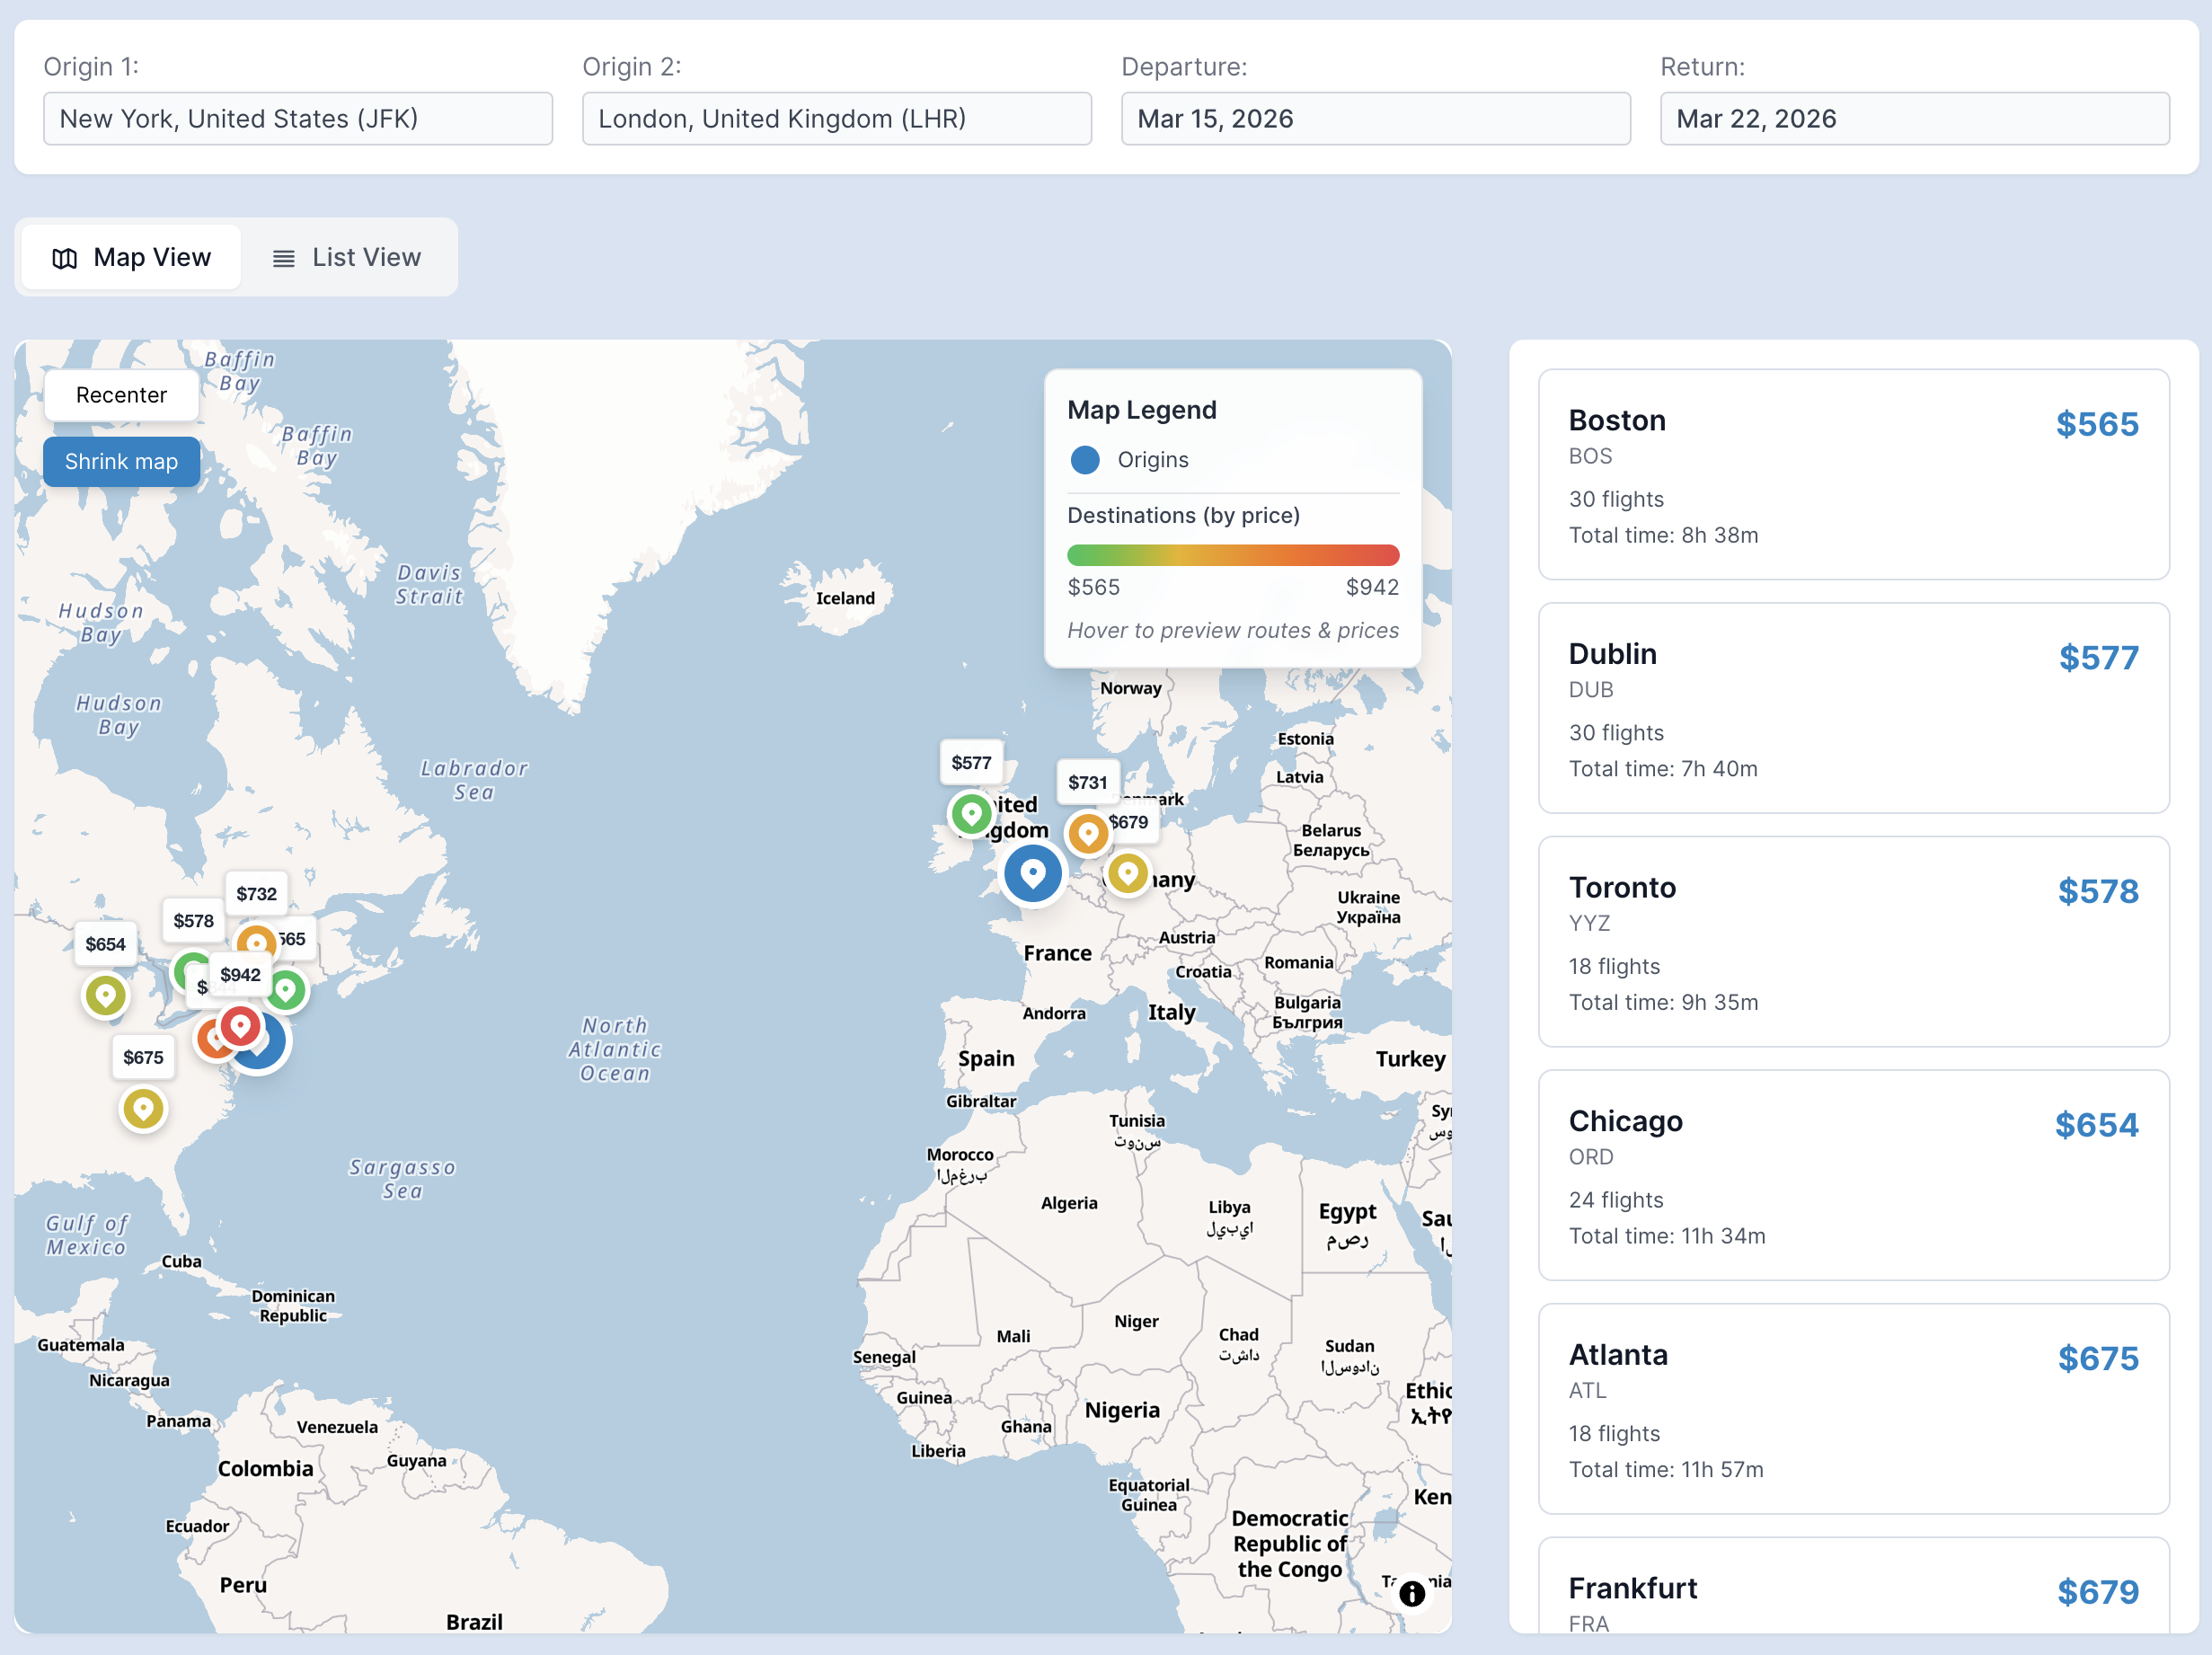Click the $577 price label on map
Viewport: 2212px width, 1655px height.
(x=971, y=762)
